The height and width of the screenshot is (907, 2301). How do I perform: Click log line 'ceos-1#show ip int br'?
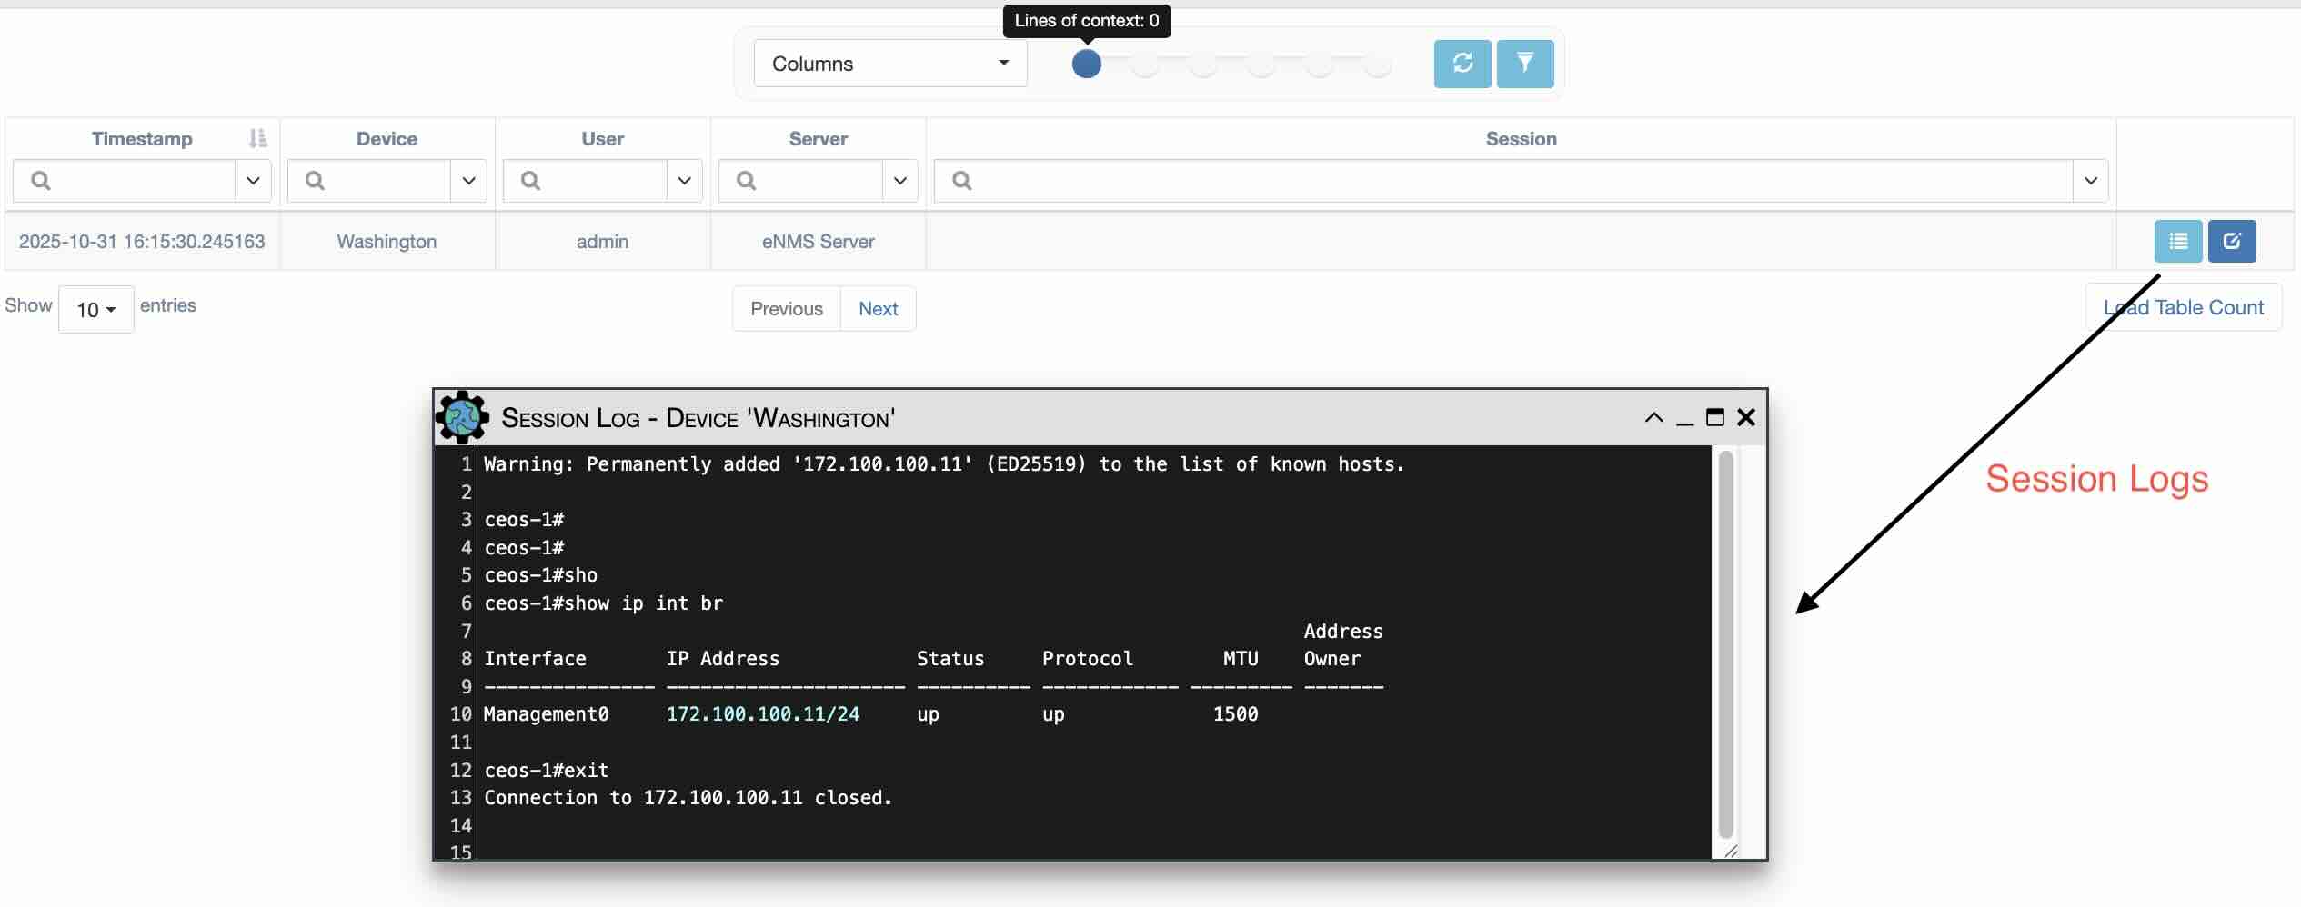tap(603, 603)
